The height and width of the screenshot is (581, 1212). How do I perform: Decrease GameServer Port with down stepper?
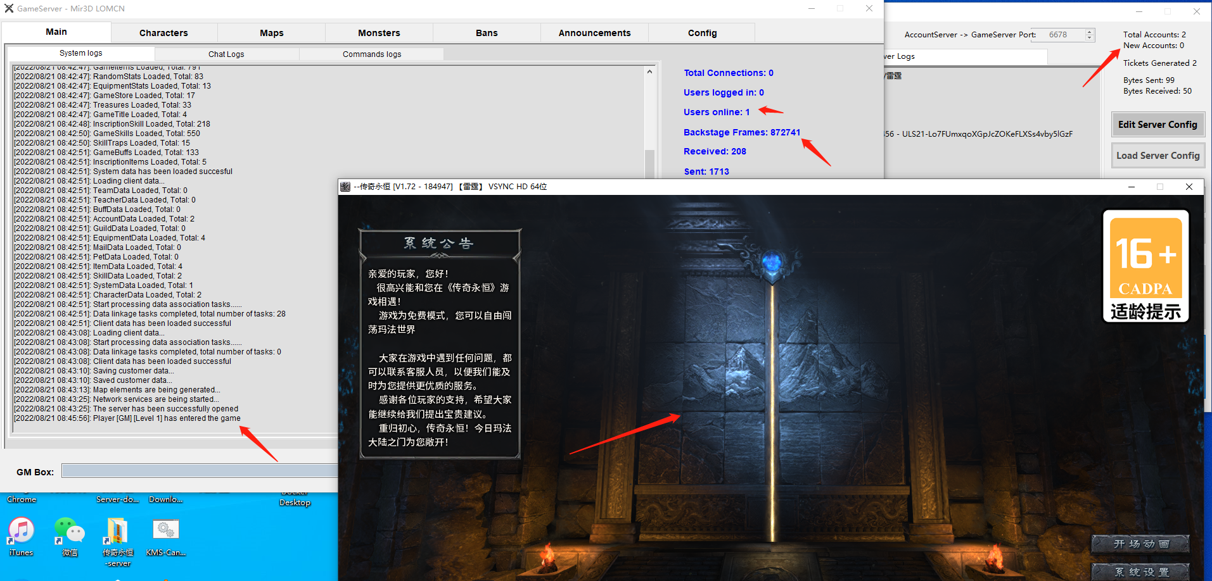click(1090, 38)
